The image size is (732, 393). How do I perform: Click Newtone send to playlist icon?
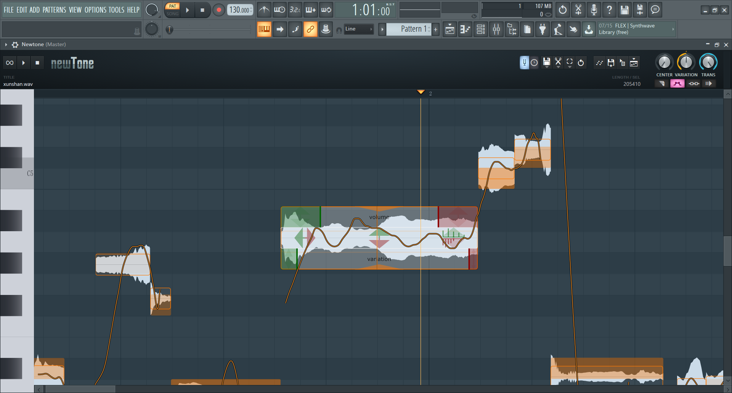(634, 63)
